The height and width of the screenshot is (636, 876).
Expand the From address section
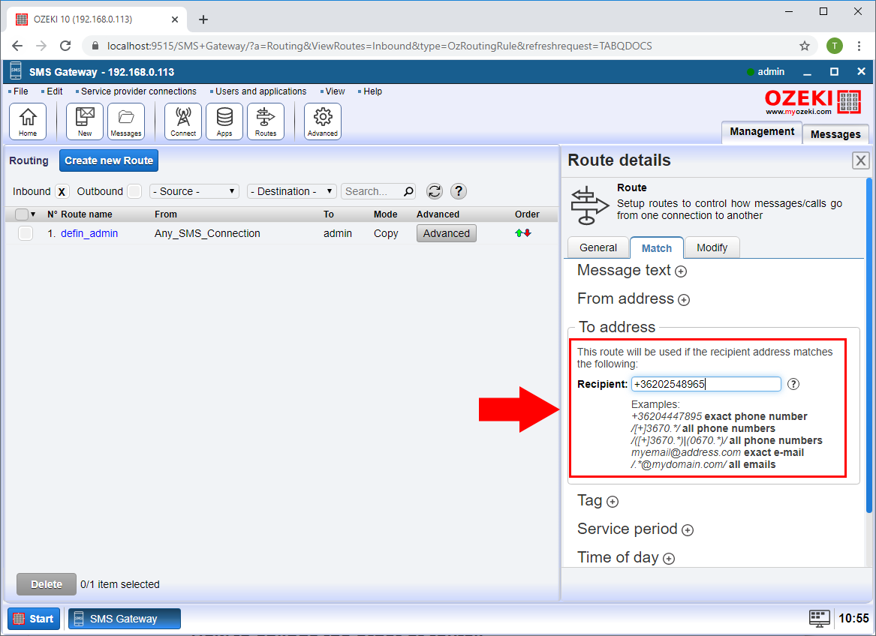[x=684, y=301]
